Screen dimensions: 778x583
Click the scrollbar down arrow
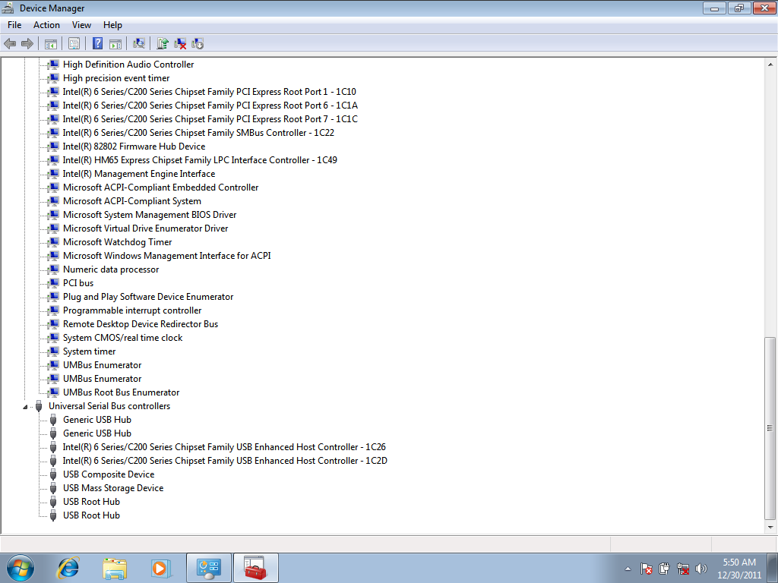[770, 527]
